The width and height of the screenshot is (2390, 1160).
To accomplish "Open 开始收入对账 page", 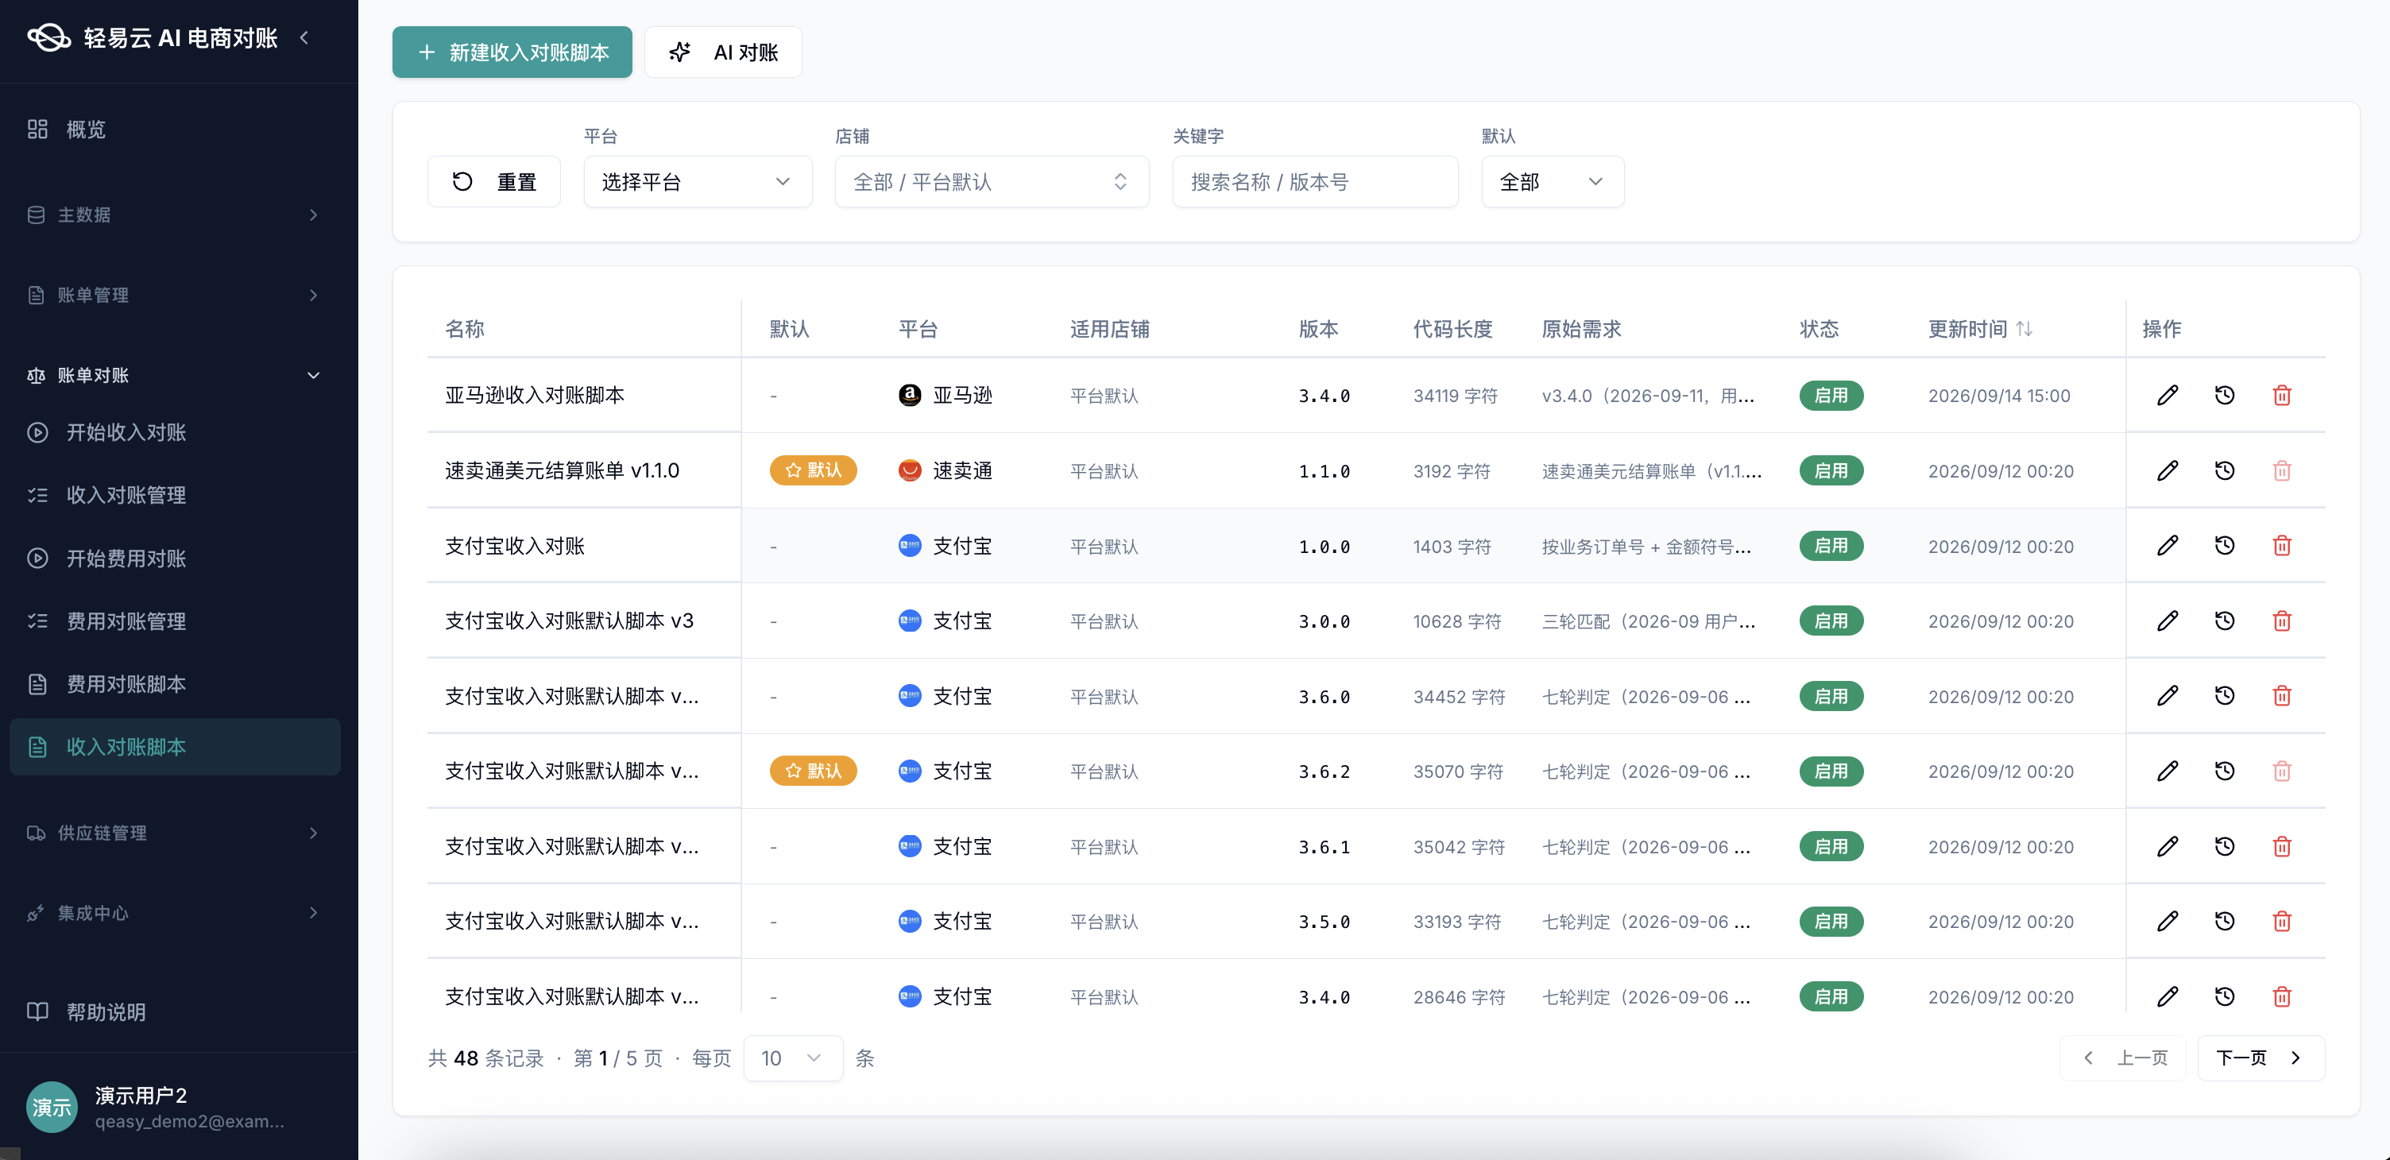I will (x=175, y=432).
